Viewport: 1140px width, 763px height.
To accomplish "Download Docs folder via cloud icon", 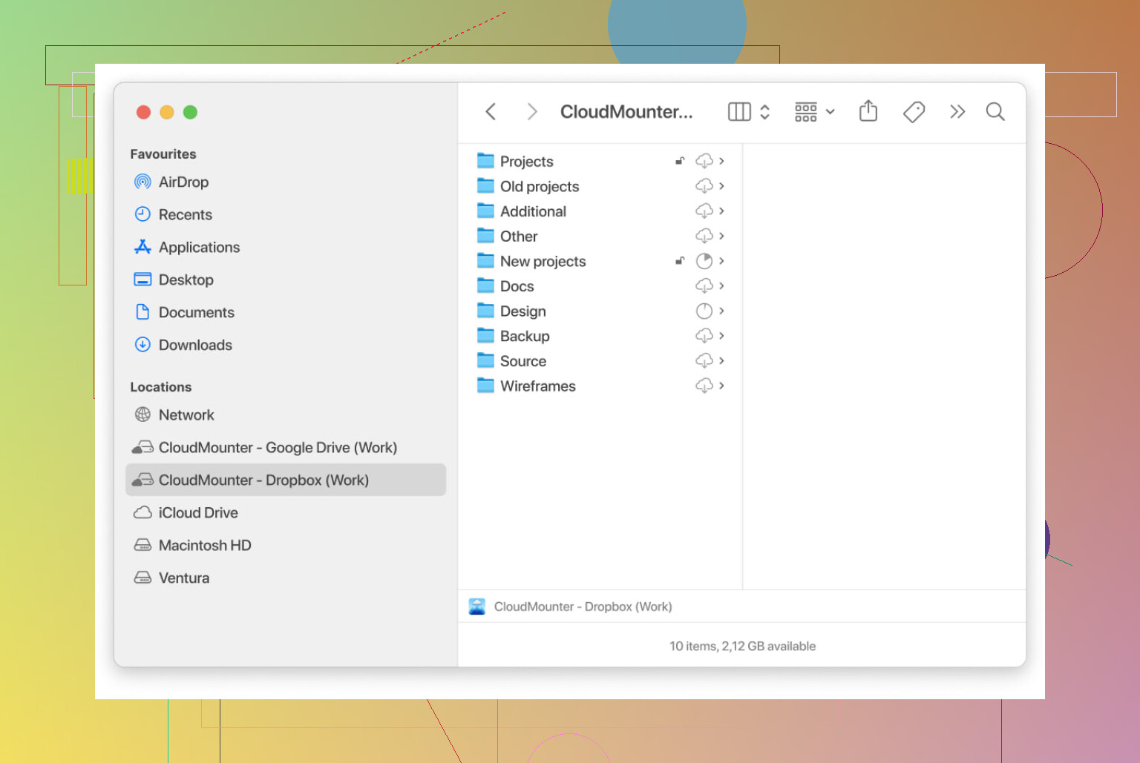I will point(704,286).
